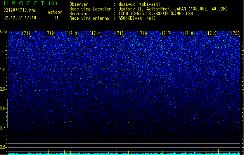This screenshot has height=155, width=244.
Task: Click the 1711 time marker
Action: pyautogui.click(x=26, y=33)
